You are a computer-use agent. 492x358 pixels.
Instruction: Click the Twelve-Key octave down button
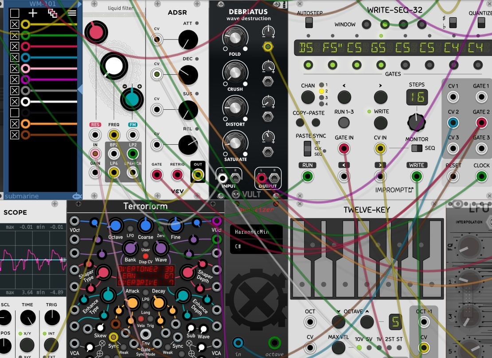[x=338, y=322]
